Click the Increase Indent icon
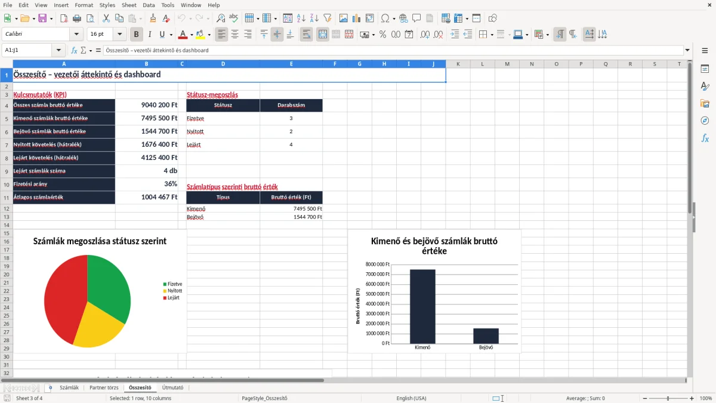716x403 pixels. 455,35
